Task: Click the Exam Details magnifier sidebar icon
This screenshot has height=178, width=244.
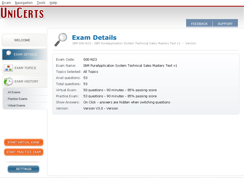Action: pos(8,54)
